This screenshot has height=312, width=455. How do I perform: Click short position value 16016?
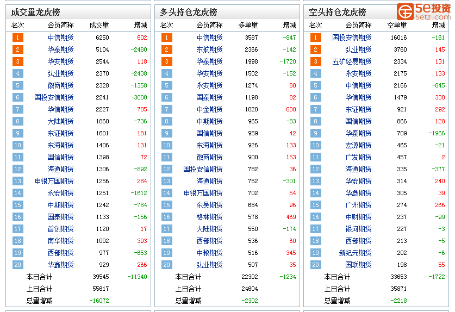pyautogui.click(x=398, y=38)
